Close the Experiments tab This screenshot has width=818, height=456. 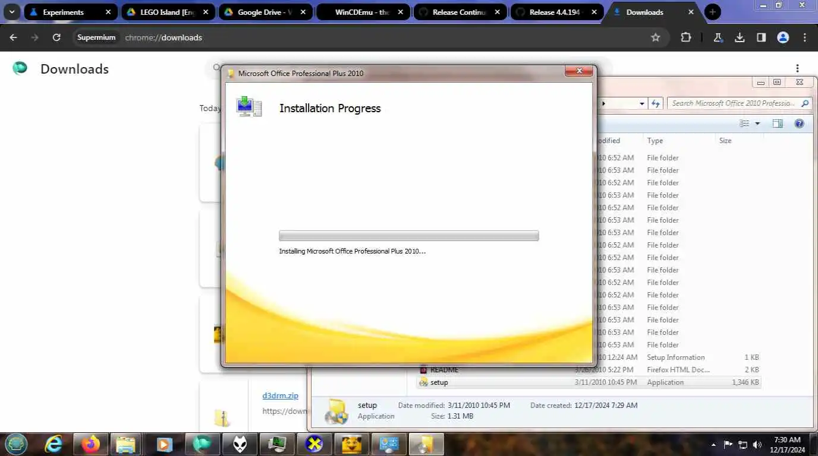(x=108, y=12)
